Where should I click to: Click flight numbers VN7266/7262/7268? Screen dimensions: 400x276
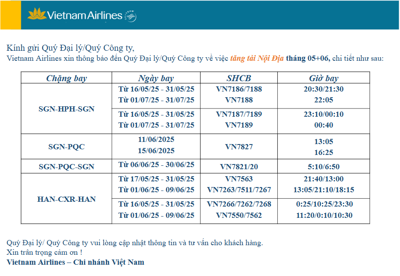tap(239, 204)
